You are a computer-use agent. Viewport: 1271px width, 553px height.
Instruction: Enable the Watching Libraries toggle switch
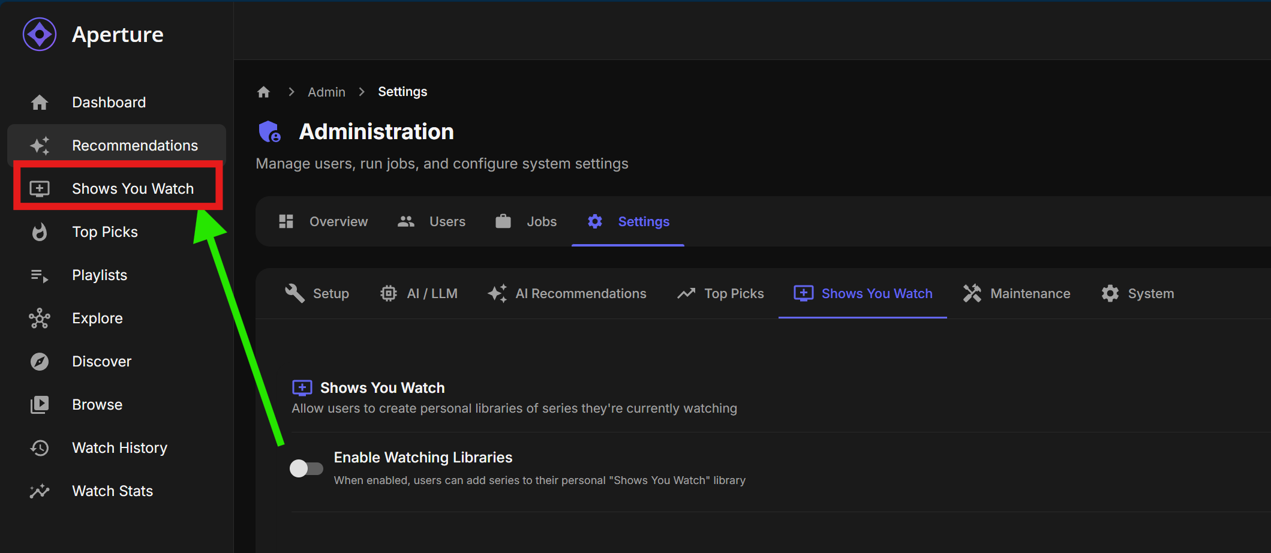306,468
